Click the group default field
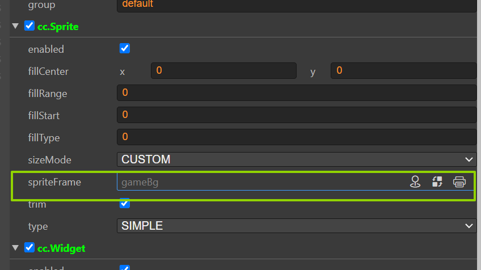 [297, 5]
